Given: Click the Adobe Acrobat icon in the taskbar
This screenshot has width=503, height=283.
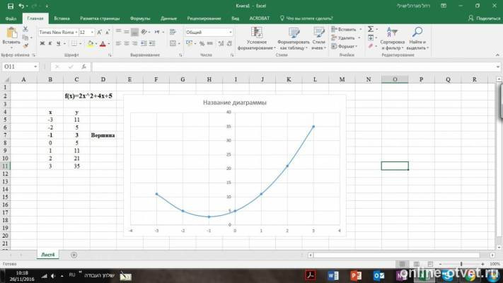Looking at the screenshot, I should 310,275.
